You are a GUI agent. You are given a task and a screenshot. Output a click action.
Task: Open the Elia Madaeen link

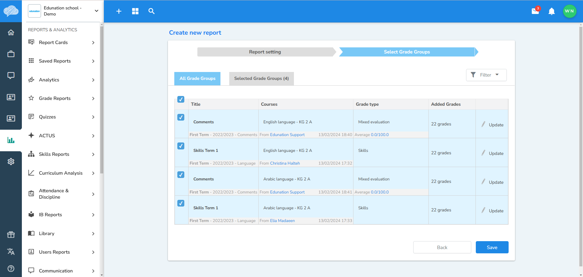point(282,221)
